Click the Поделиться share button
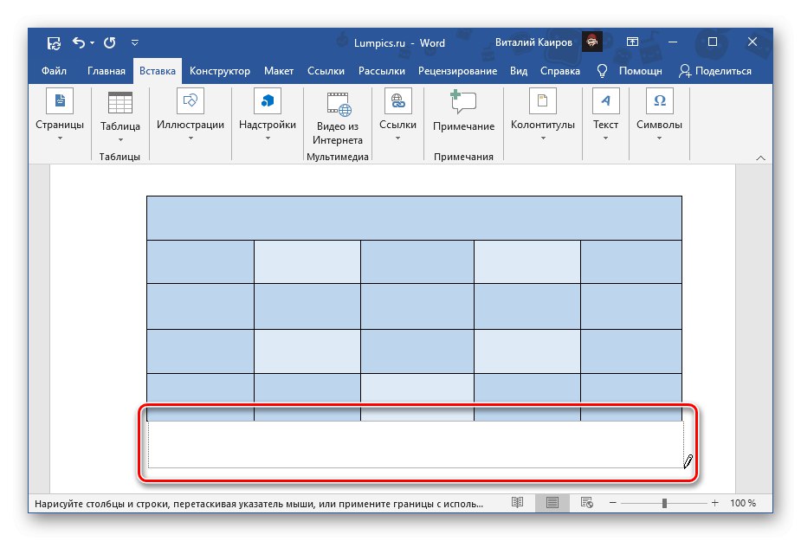The height and width of the screenshot is (541, 801). coord(715,71)
